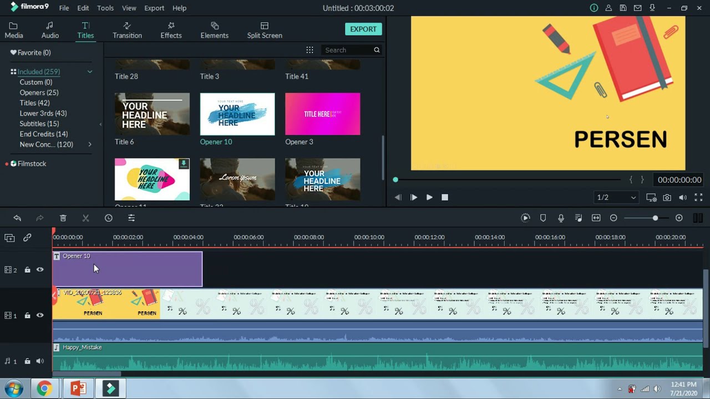This screenshot has width=710, height=399.
Task: Select the Opener 10 thumbnail
Action: point(237,114)
